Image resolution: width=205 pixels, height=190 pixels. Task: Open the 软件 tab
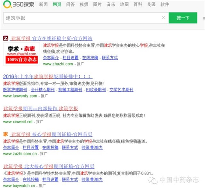165,4
